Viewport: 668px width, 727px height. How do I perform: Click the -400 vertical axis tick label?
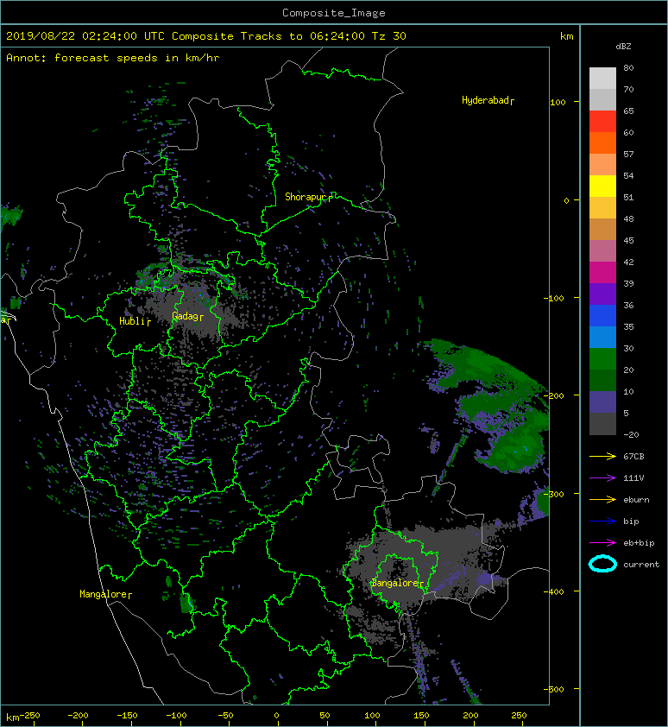(x=554, y=591)
